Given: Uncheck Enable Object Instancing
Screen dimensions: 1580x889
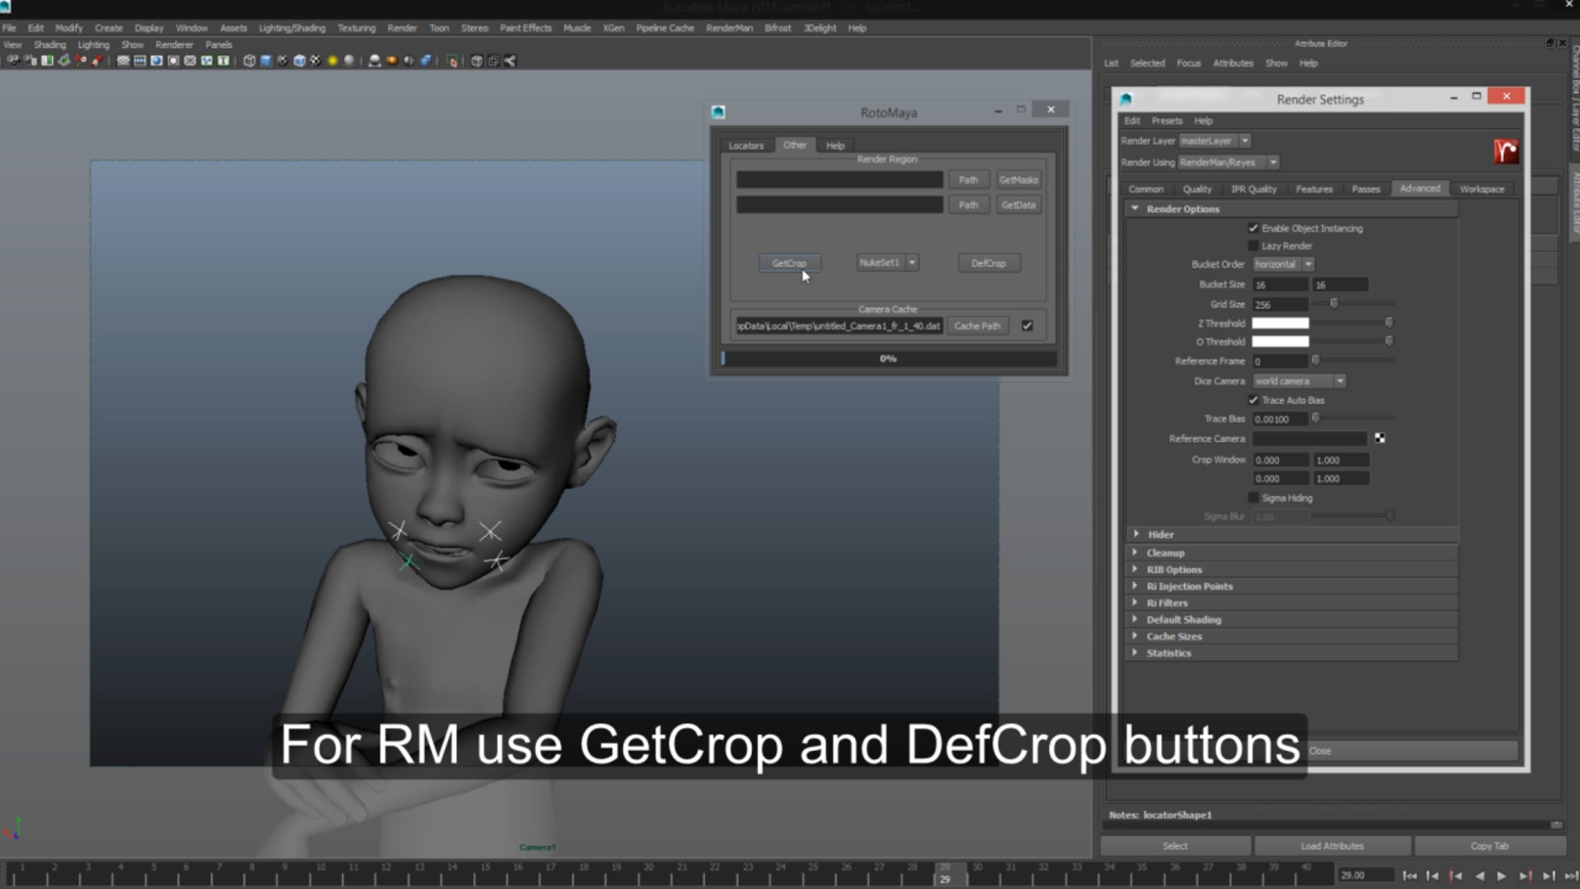Looking at the screenshot, I should tap(1253, 229).
